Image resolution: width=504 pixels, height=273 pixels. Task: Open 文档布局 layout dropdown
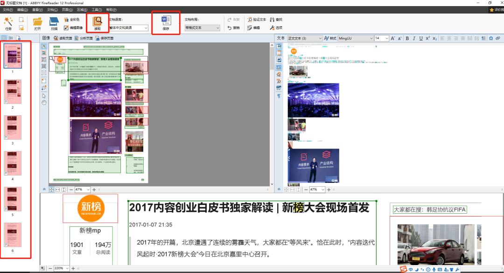pyautogui.click(x=202, y=28)
